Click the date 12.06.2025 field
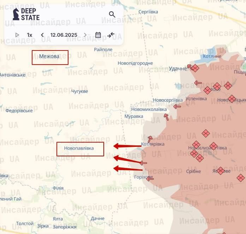This screenshot has width=246, height=234. 64,35
